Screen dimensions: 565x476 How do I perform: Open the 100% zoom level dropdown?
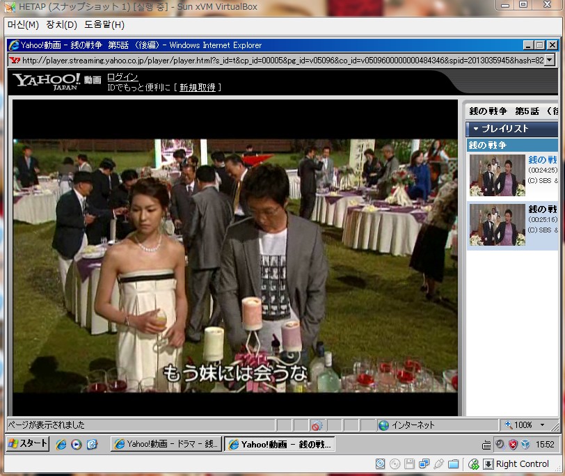(x=542, y=425)
